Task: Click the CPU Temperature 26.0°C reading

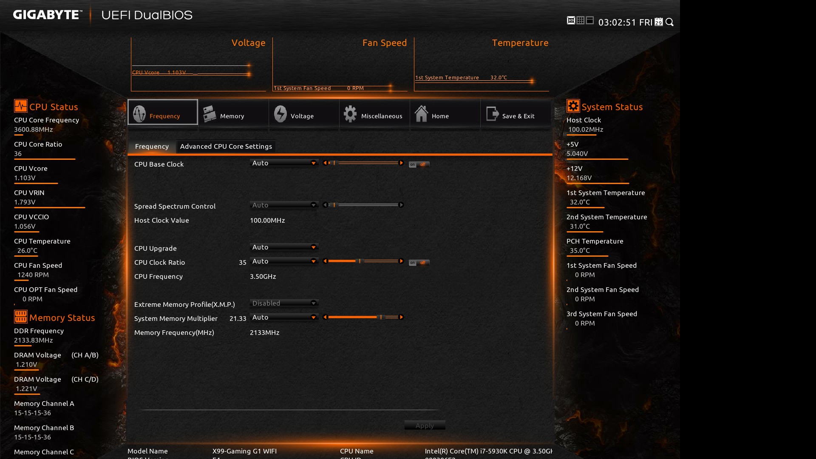Action: (x=27, y=250)
